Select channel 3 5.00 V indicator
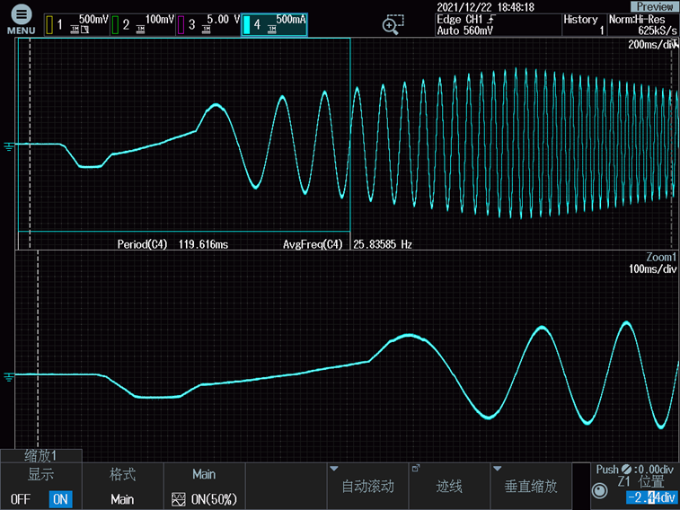 (208, 24)
